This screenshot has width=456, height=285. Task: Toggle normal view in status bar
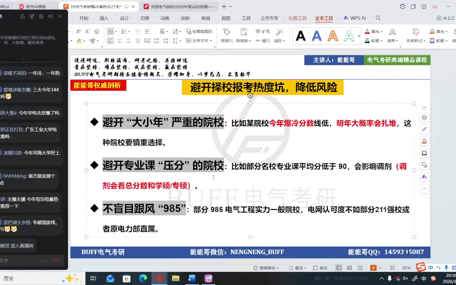point(338,268)
